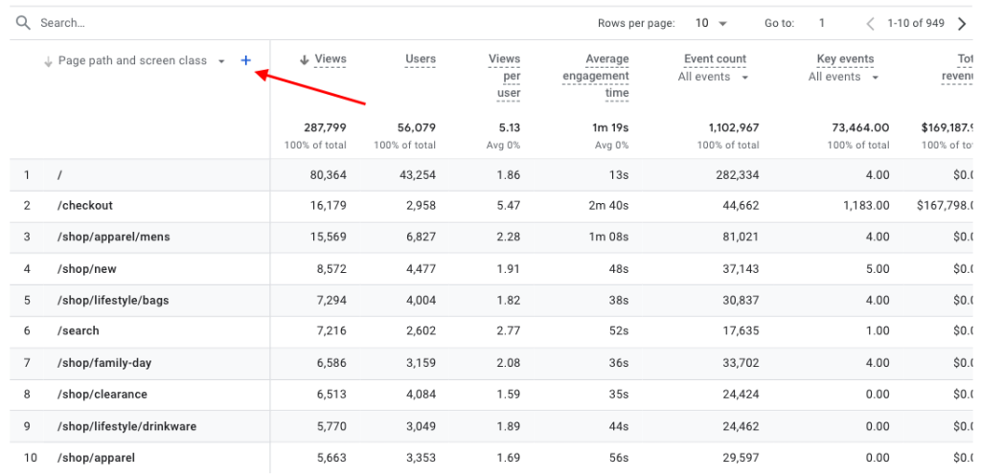This screenshot has width=981, height=476.
Task: Open the Rows per page dropdown
Action: [x=712, y=23]
